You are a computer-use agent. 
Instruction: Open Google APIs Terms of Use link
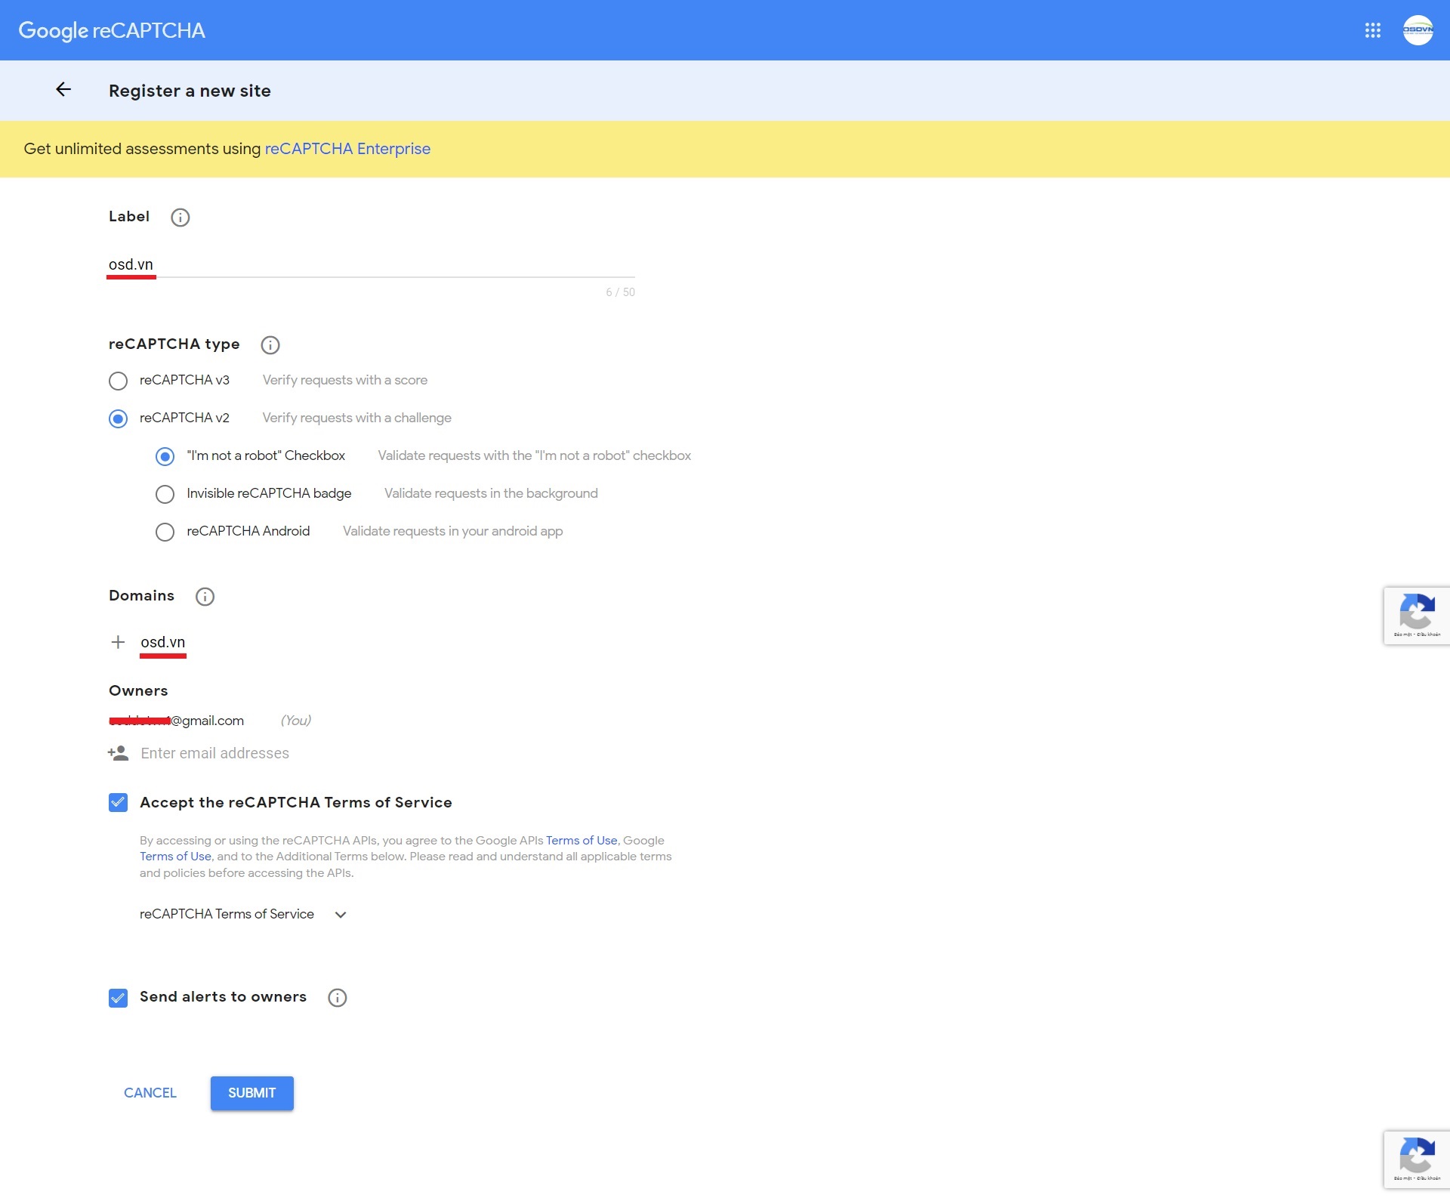tap(582, 840)
